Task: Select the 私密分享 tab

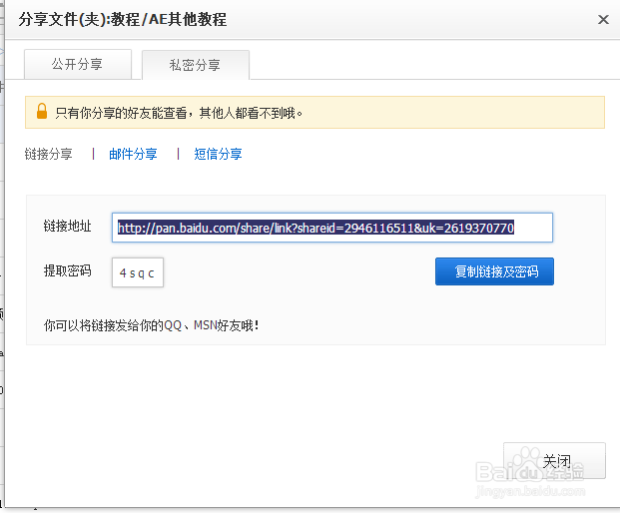Action: [x=196, y=65]
